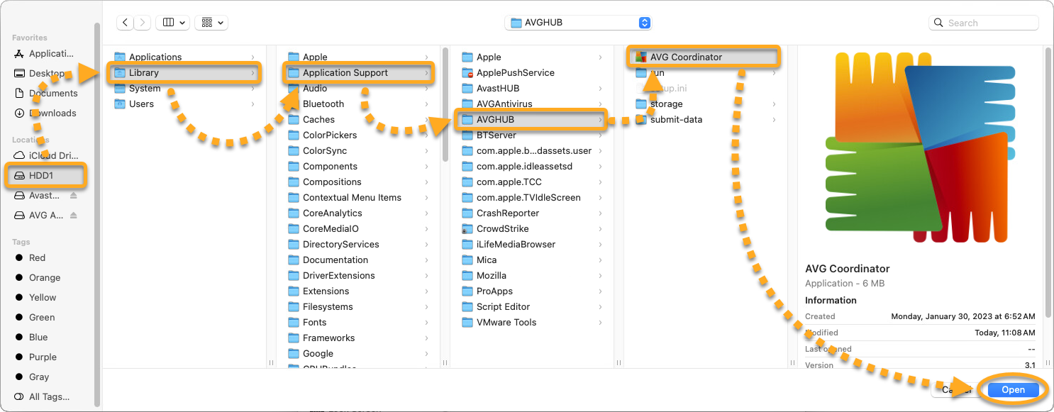
Task: Open Downloads in the Favorites sidebar
Action: pos(52,113)
